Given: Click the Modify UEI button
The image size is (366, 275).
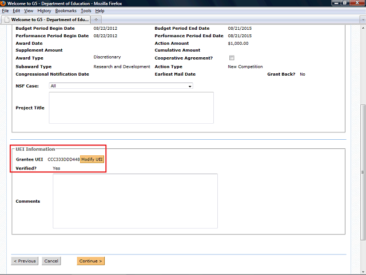Looking at the screenshot, I should click(92, 159).
